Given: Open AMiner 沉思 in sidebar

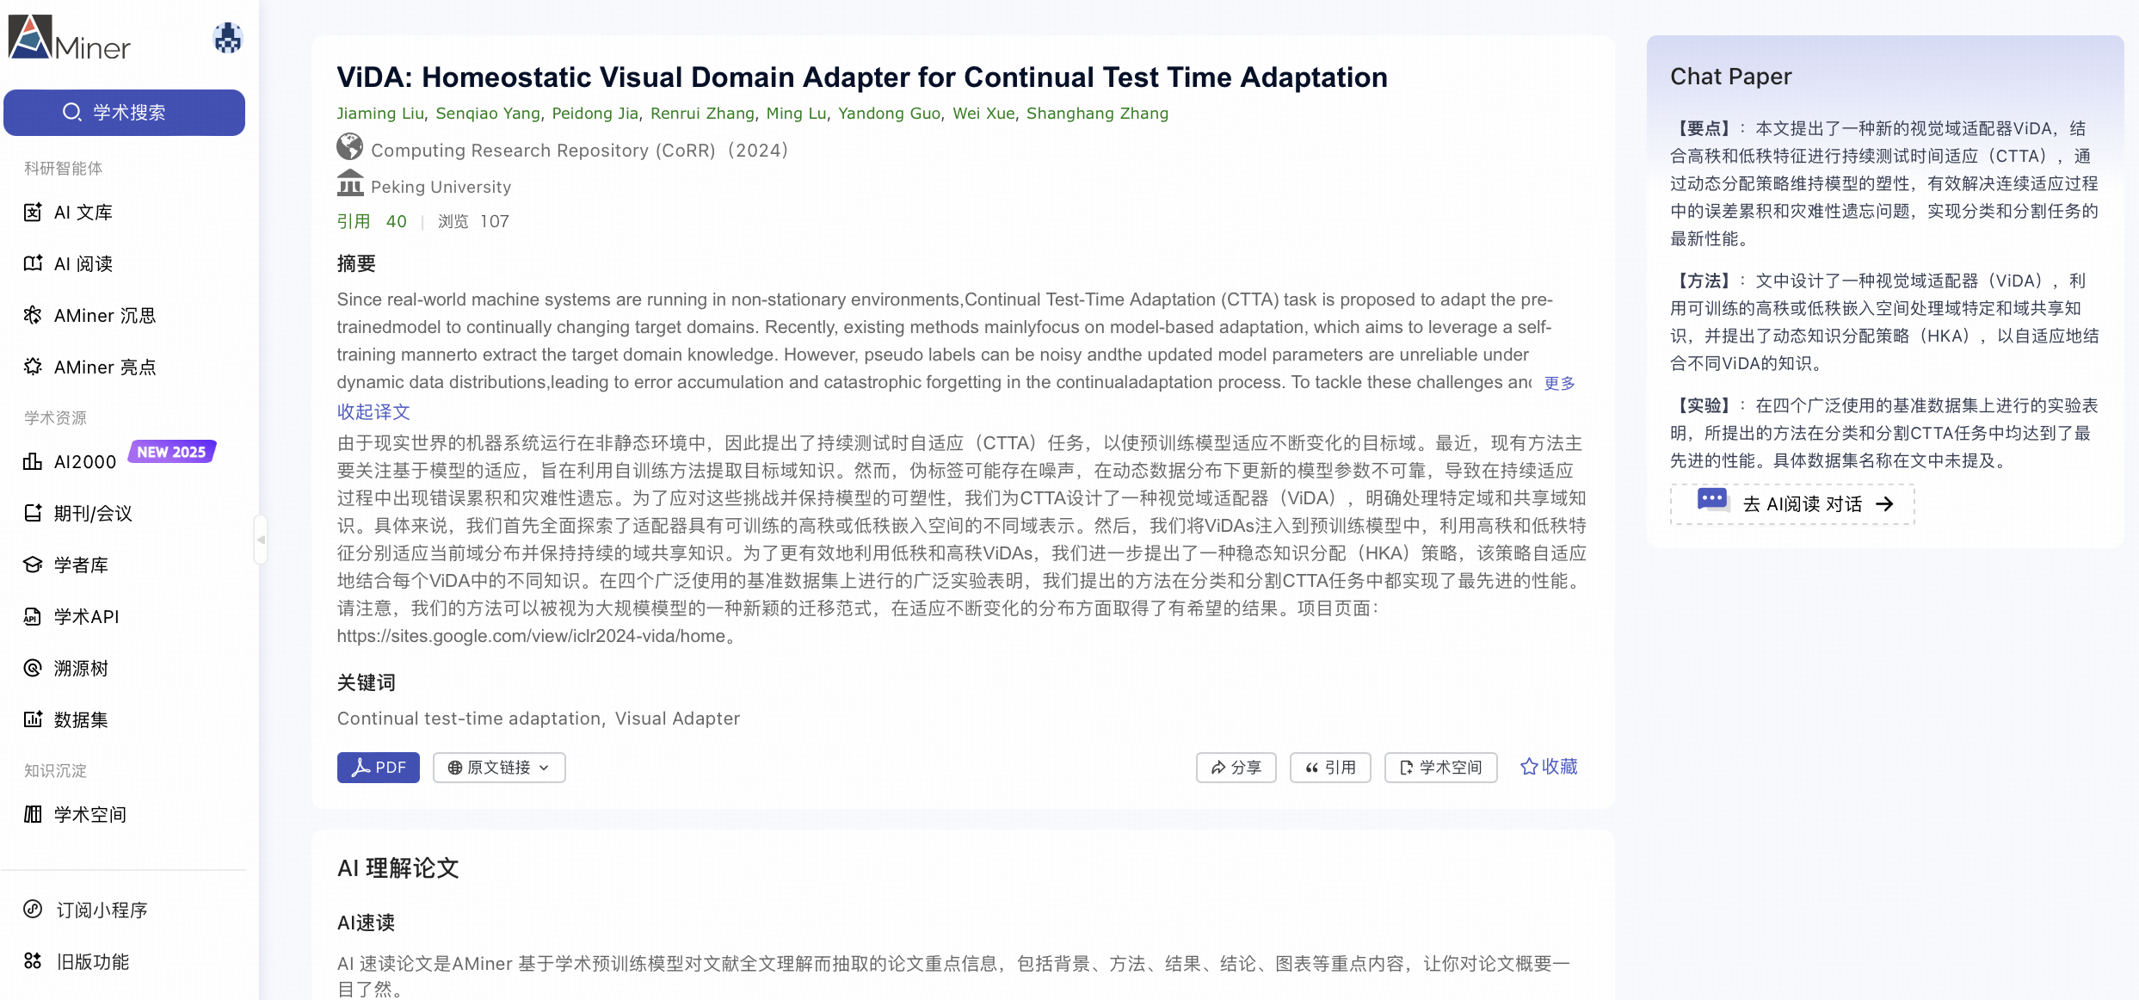Looking at the screenshot, I should tap(104, 316).
